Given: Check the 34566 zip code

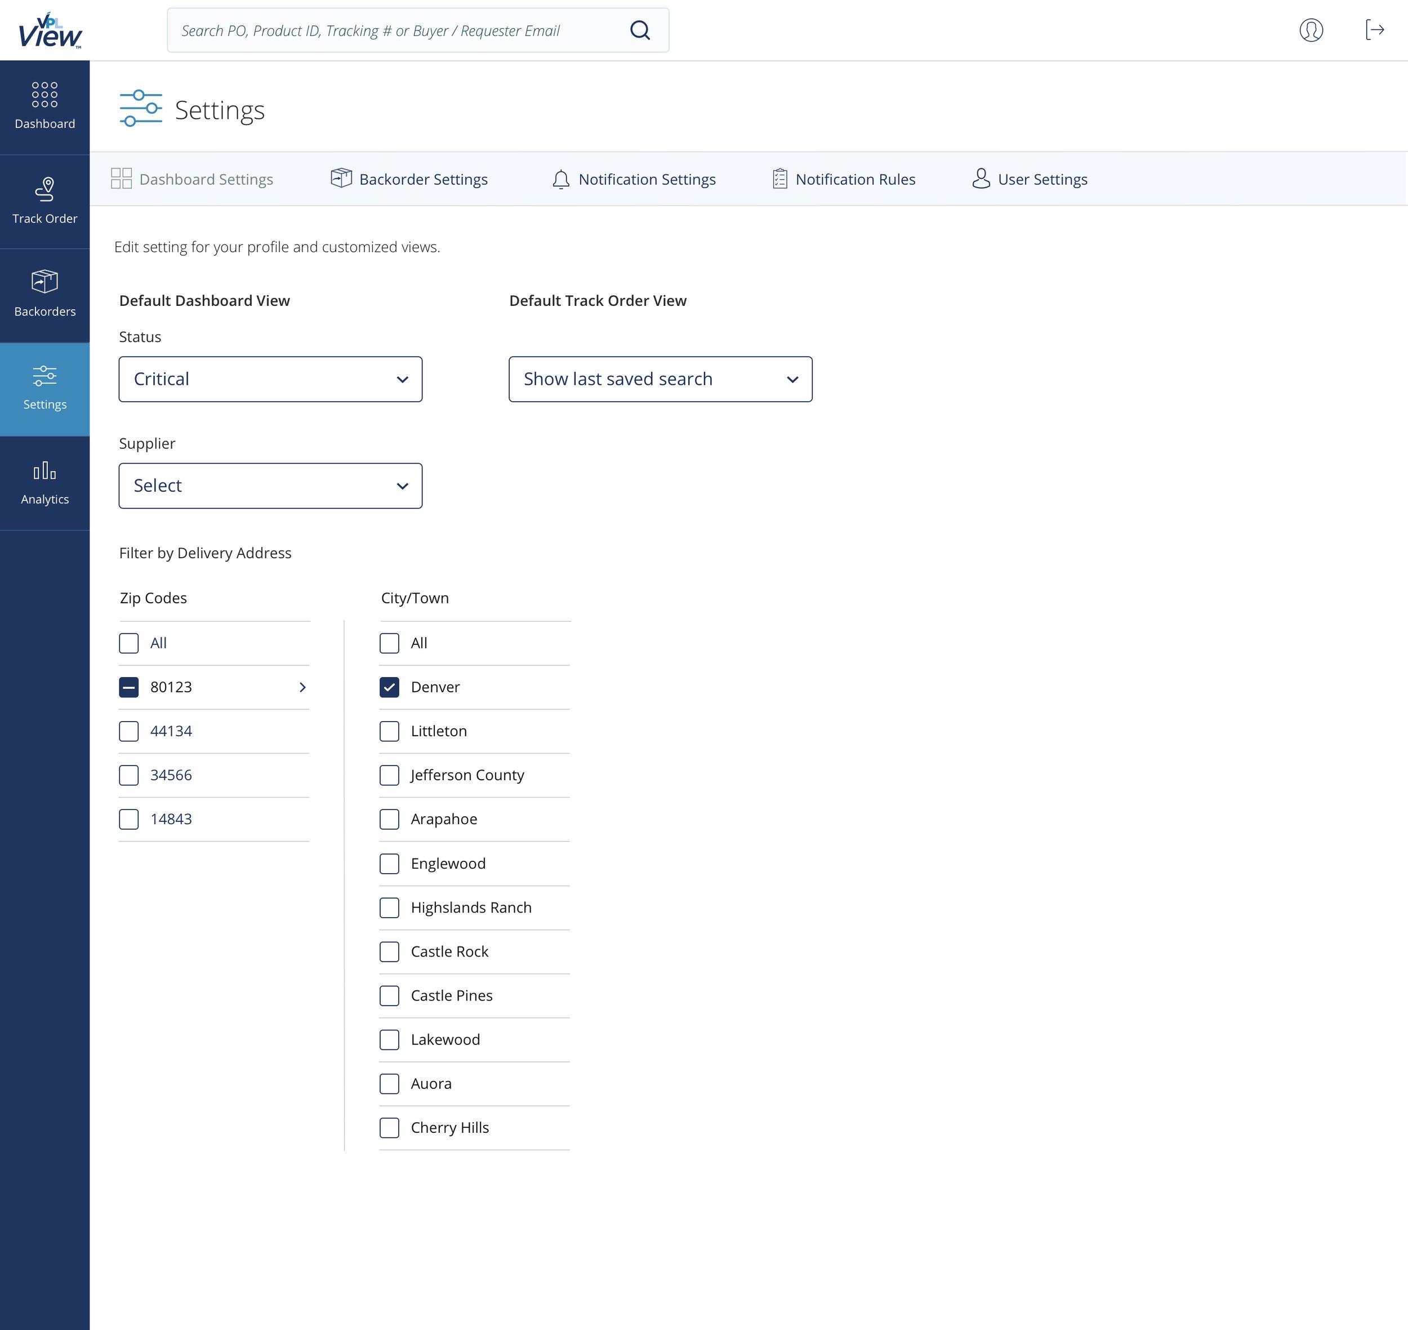Looking at the screenshot, I should (x=129, y=775).
